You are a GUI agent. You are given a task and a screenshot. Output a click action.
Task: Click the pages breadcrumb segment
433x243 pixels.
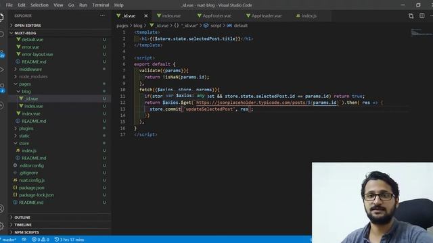[x=122, y=26]
